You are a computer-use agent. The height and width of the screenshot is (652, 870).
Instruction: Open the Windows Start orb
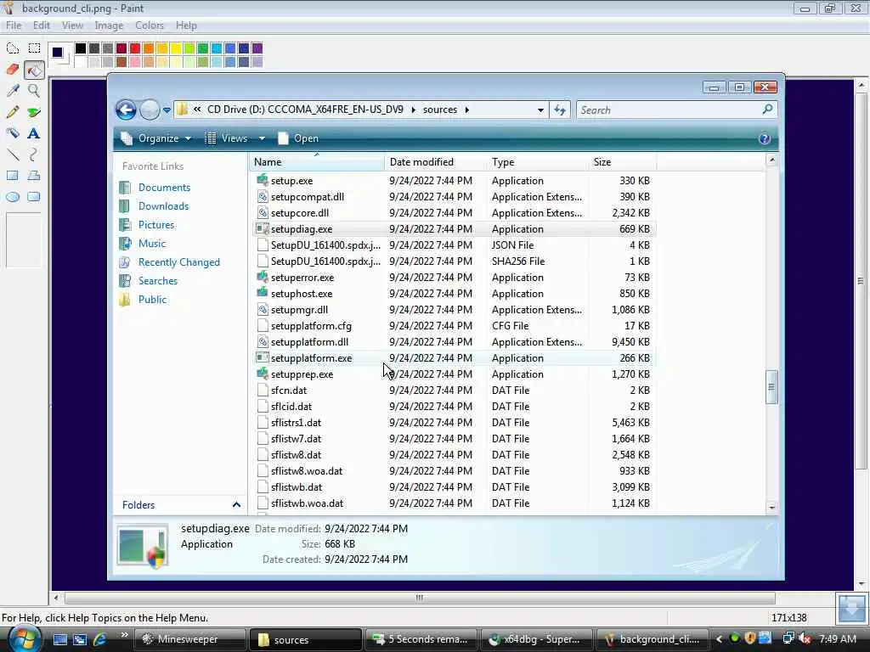point(24,638)
